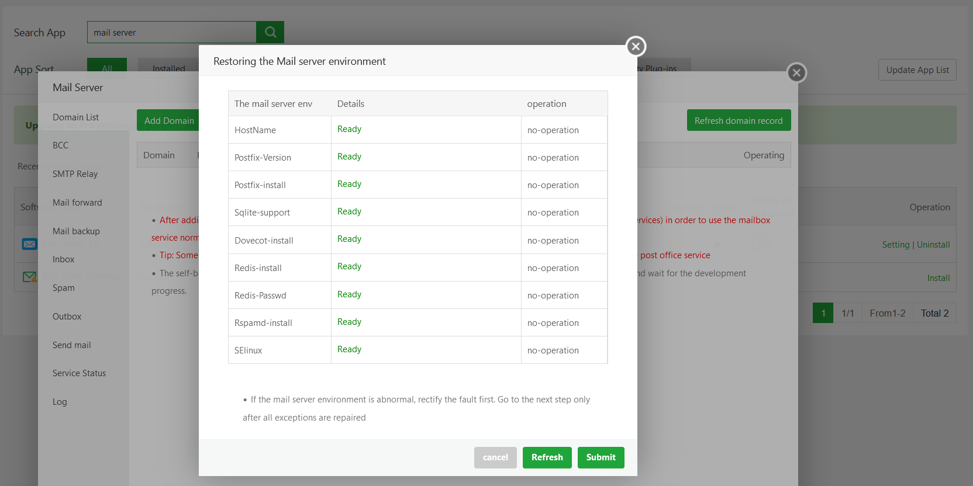Click the Postfix-install row label
This screenshot has height=486, width=973.
click(x=260, y=185)
